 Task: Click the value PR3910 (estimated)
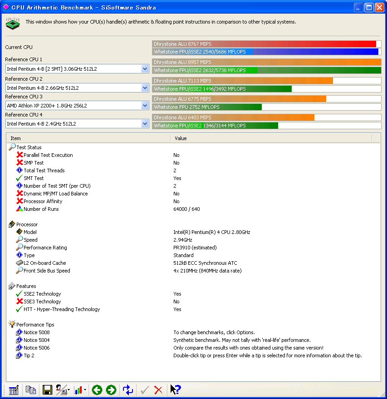195,248
